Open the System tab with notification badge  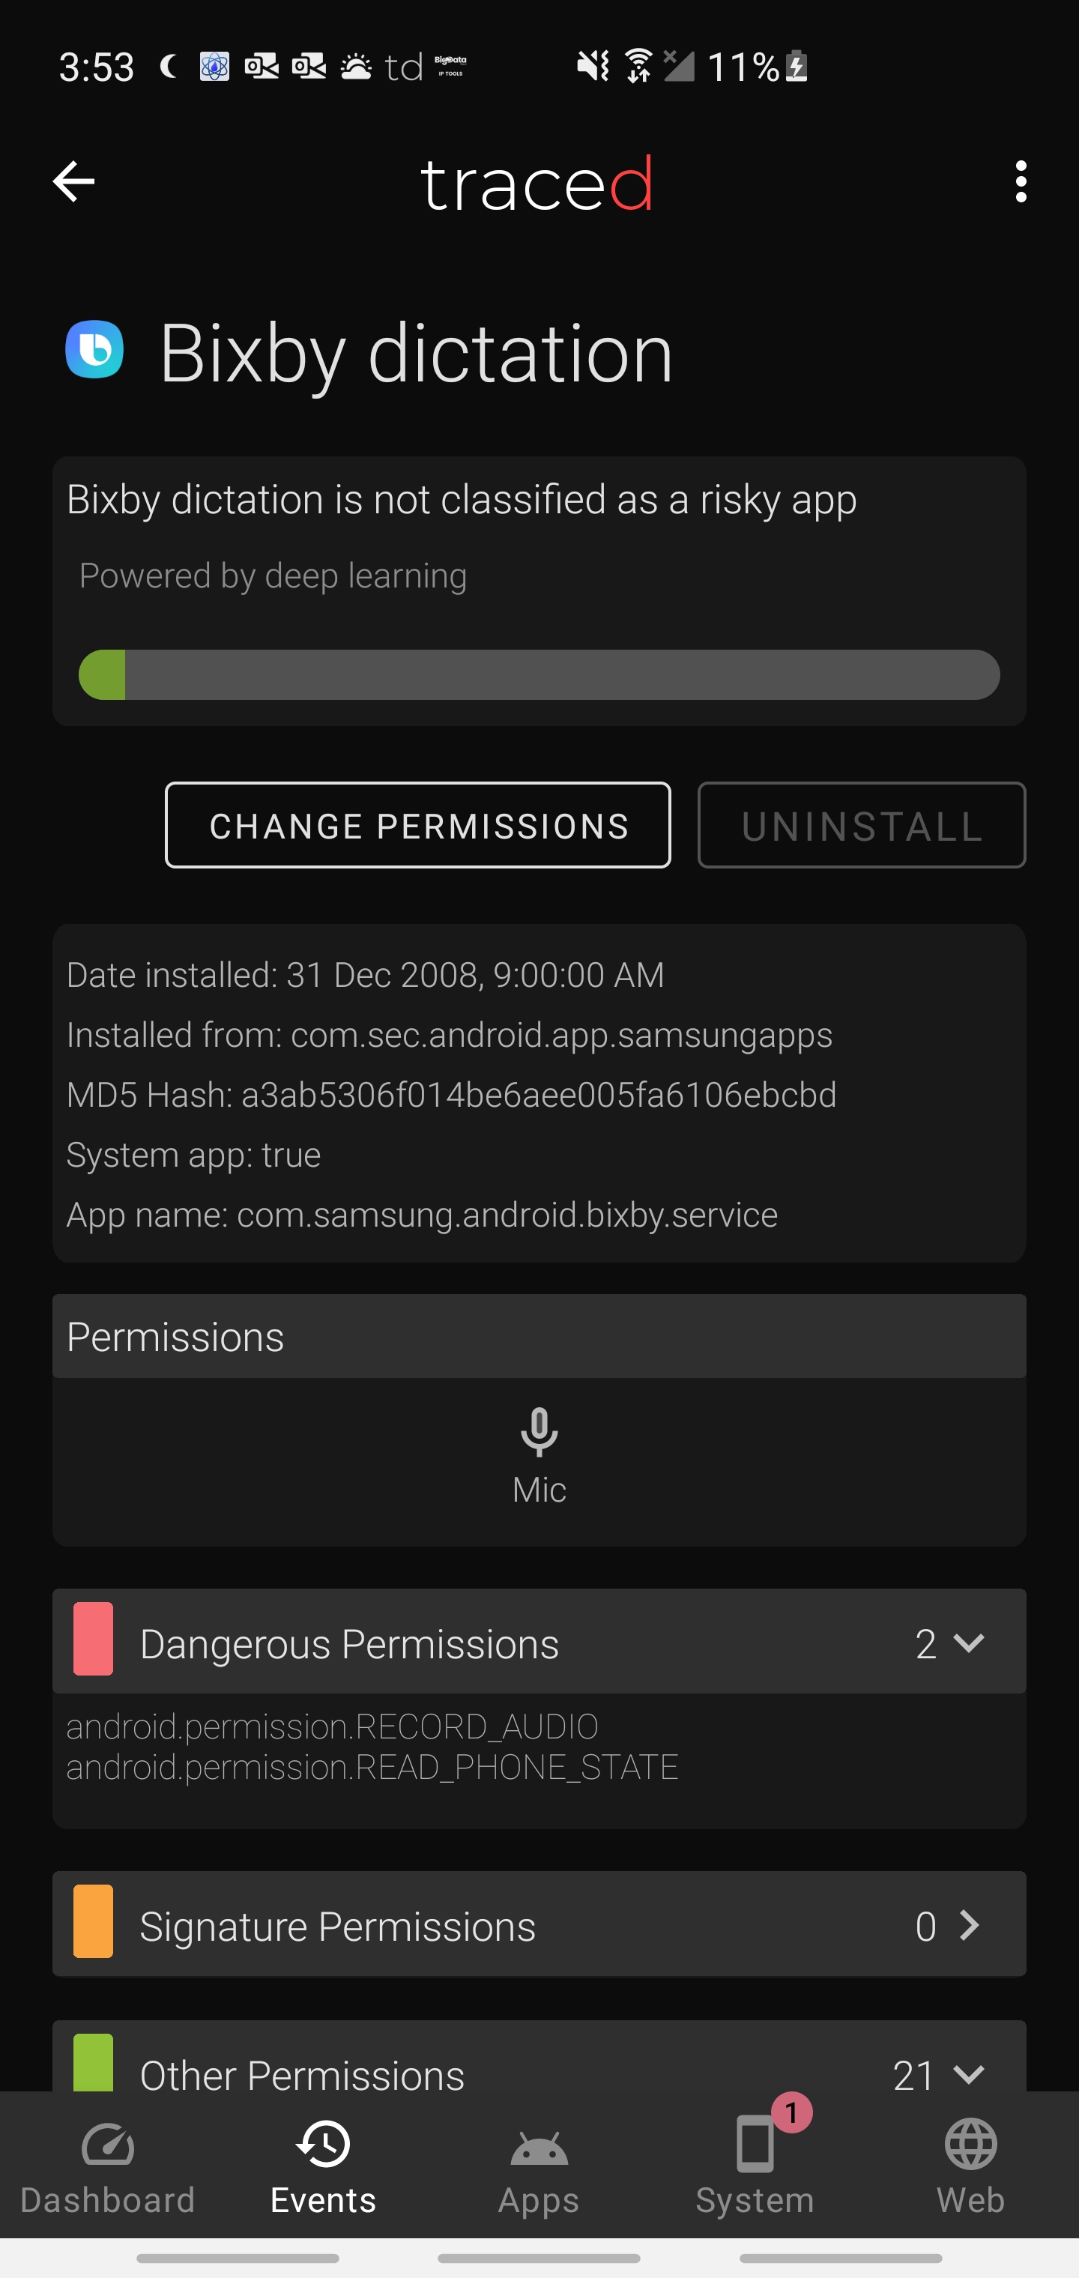click(x=755, y=2166)
